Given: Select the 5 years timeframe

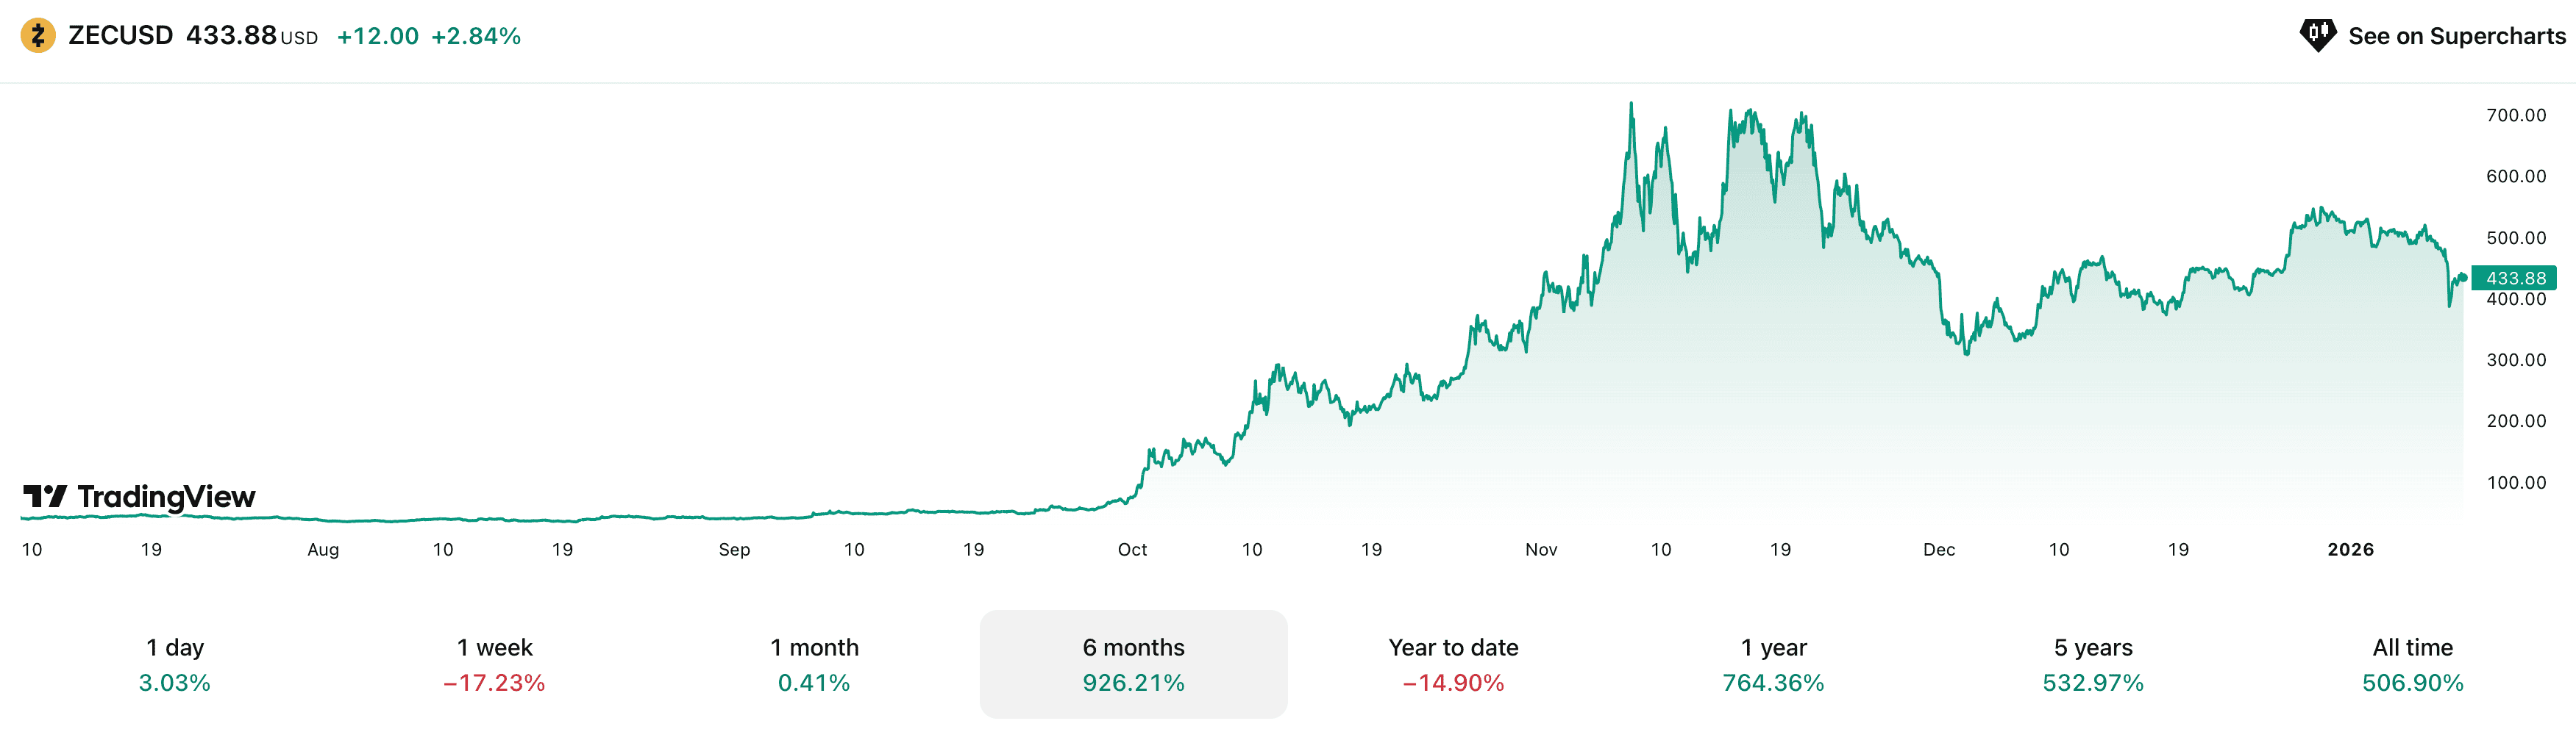Looking at the screenshot, I should pos(2093,664).
